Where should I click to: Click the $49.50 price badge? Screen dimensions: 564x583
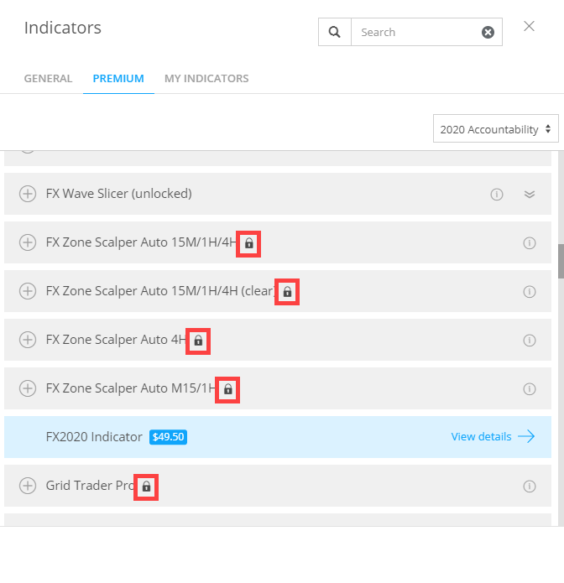pos(168,437)
